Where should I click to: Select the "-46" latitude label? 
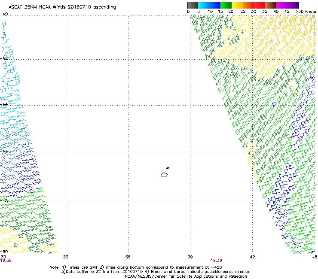(4, 152)
